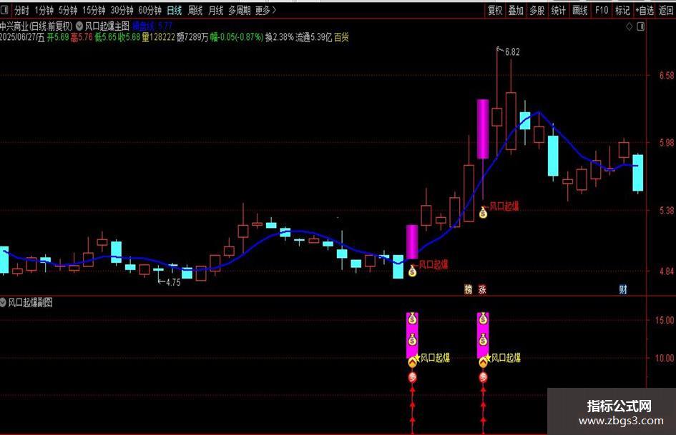Click the first magenta candle near 4.84

(412, 241)
